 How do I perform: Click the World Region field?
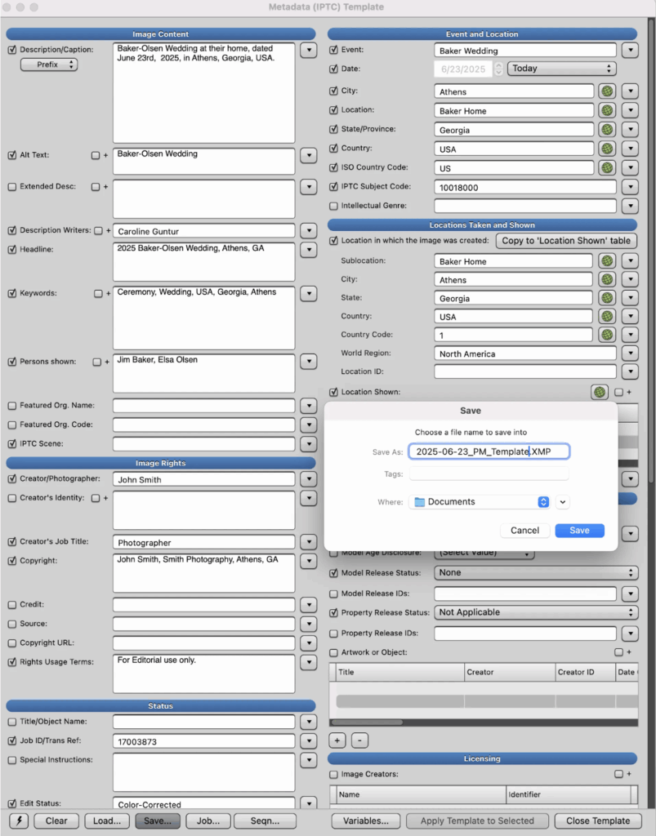tap(525, 354)
